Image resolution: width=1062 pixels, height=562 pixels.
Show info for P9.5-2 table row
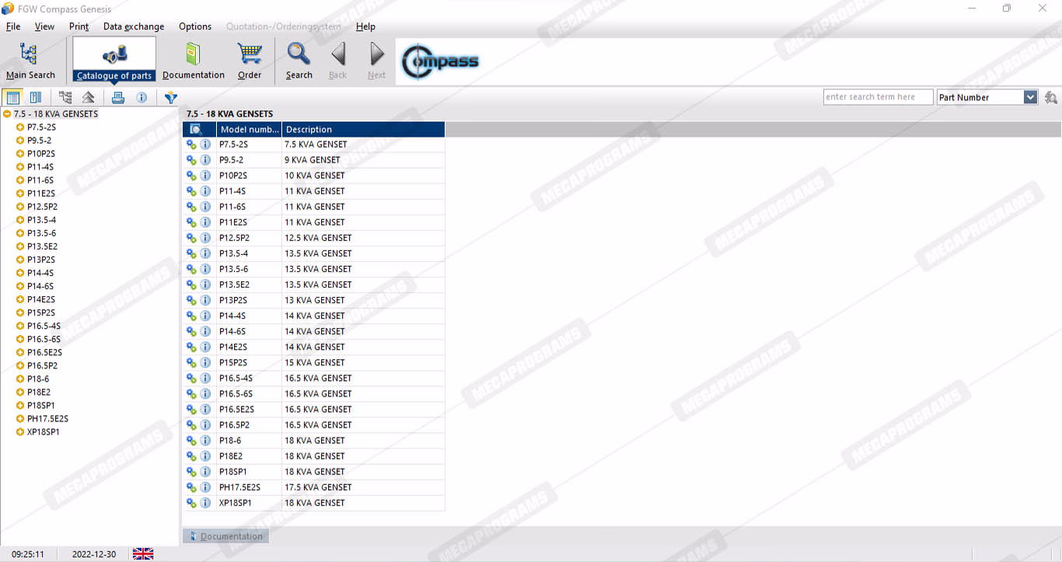[205, 160]
